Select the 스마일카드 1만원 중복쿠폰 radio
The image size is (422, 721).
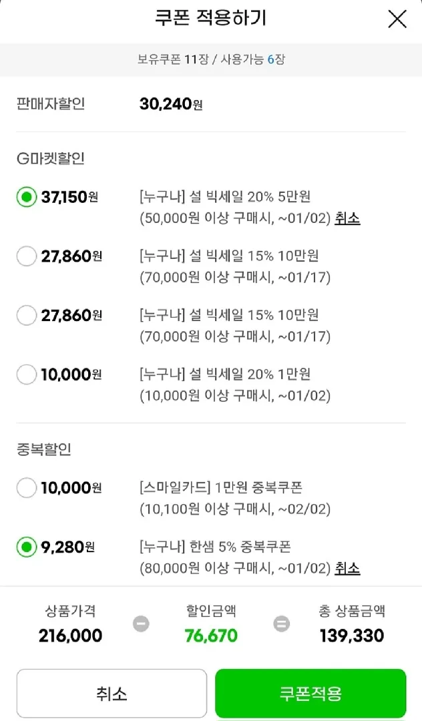(27, 488)
